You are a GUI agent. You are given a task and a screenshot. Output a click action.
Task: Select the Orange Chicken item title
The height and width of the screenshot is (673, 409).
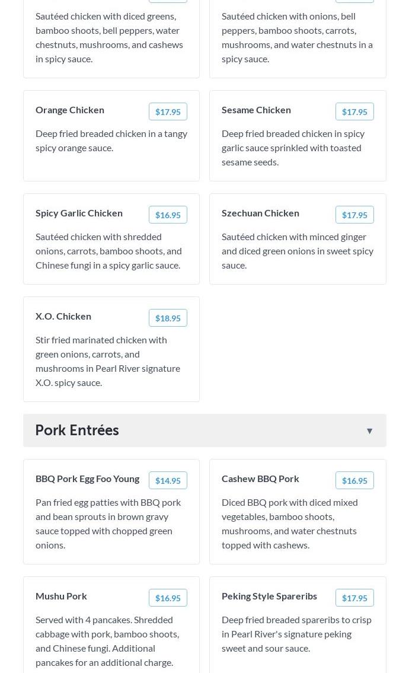tap(70, 110)
